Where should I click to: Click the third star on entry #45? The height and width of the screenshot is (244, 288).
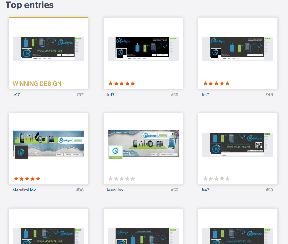[x=122, y=83]
